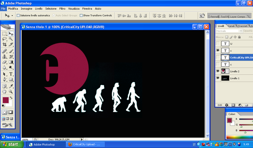Image resolution: width=253 pixels, height=148 pixels.
Task: Open the Modifica menu
Action: tap(13, 9)
